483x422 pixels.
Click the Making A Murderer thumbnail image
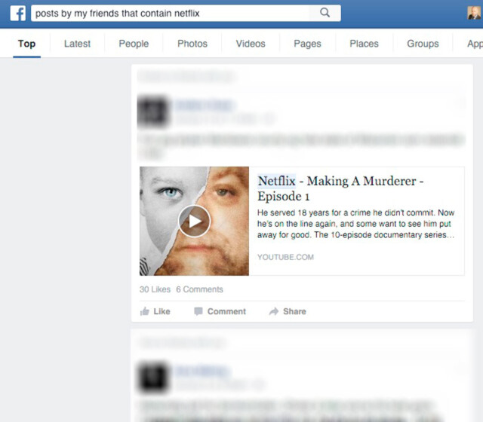click(195, 221)
